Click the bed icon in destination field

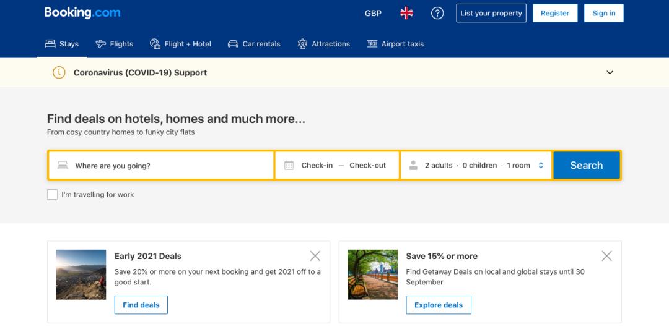point(63,166)
